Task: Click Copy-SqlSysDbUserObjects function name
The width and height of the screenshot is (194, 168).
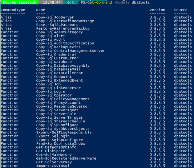Action: [x=63, y=129]
